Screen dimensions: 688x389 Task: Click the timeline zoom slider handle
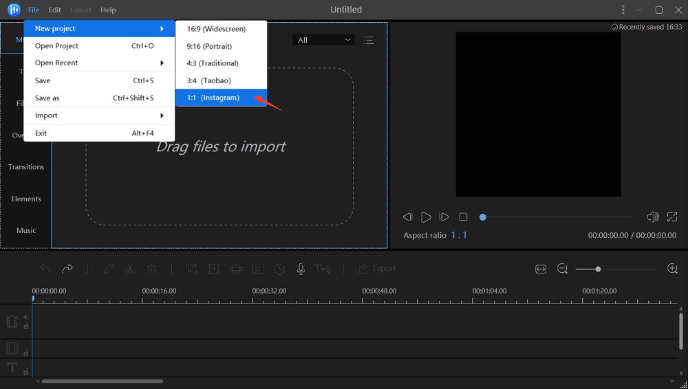pos(598,269)
